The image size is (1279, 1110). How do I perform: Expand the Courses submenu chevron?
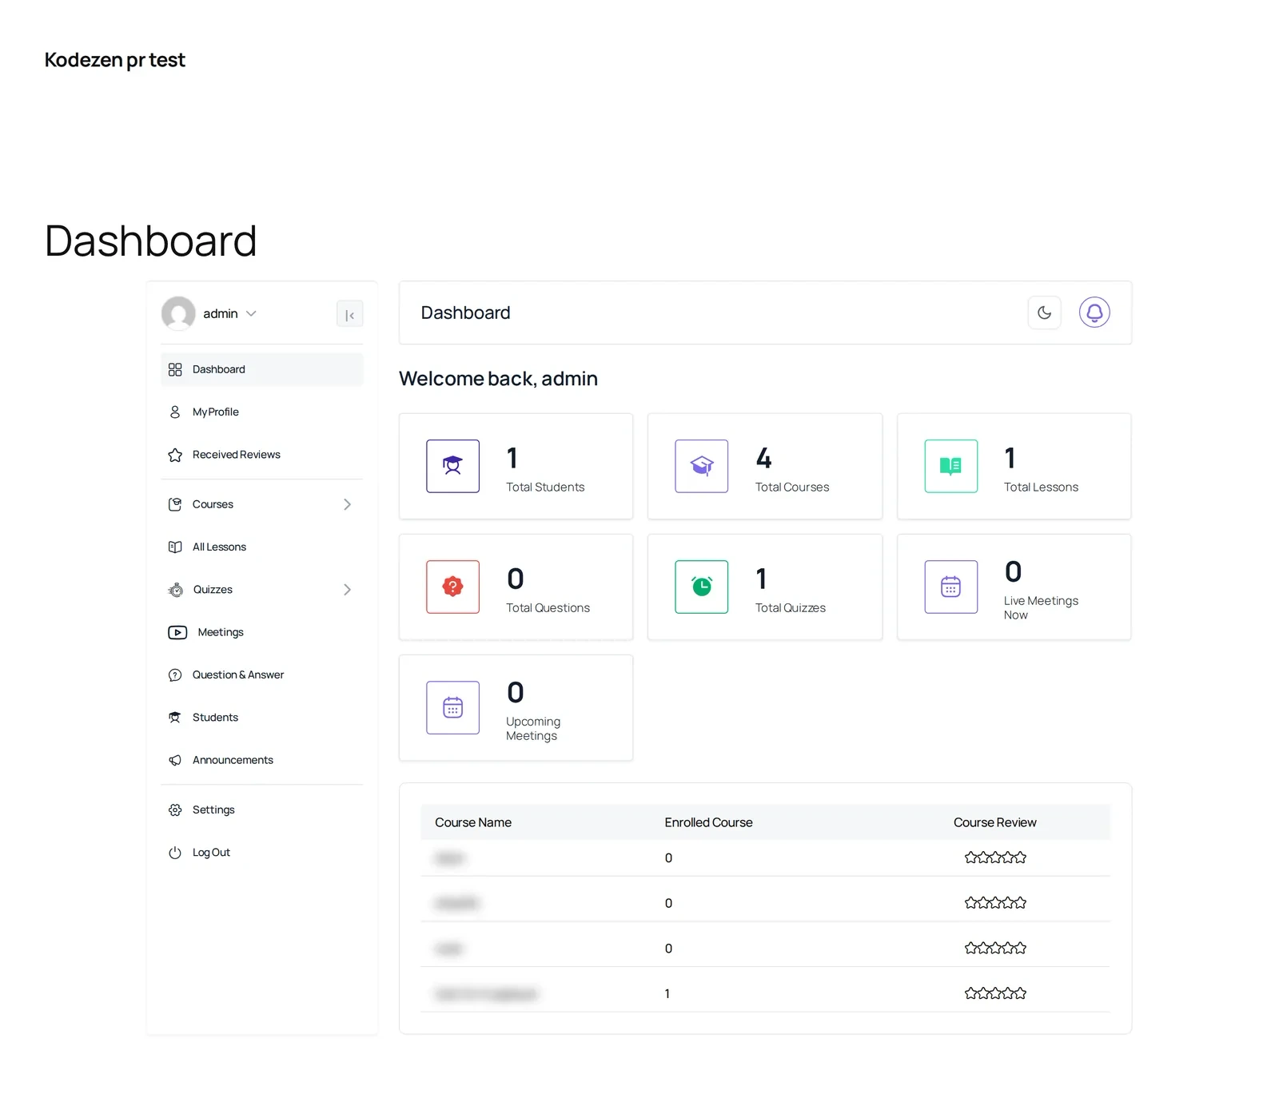click(x=347, y=504)
